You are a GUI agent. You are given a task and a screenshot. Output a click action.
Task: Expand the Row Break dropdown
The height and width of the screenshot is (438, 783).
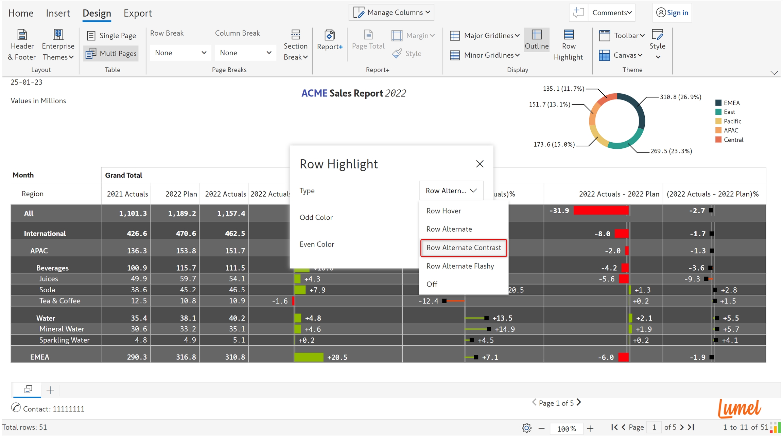pyautogui.click(x=180, y=53)
